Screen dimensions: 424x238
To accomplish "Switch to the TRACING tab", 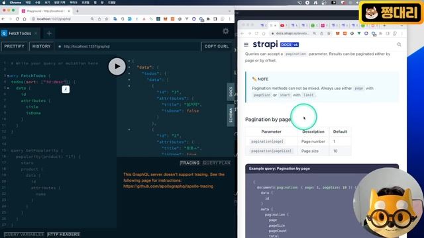I will [x=190, y=163].
